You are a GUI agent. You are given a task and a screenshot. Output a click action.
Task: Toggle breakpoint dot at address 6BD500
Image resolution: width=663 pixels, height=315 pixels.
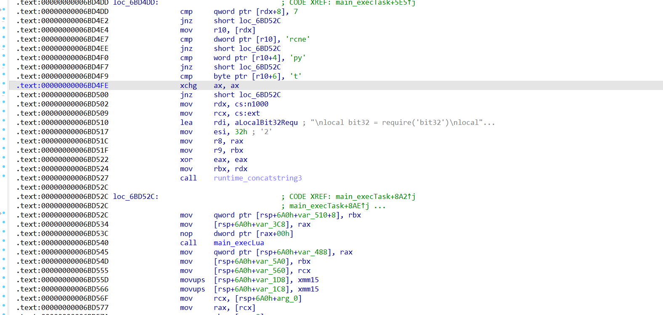[4, 93]
